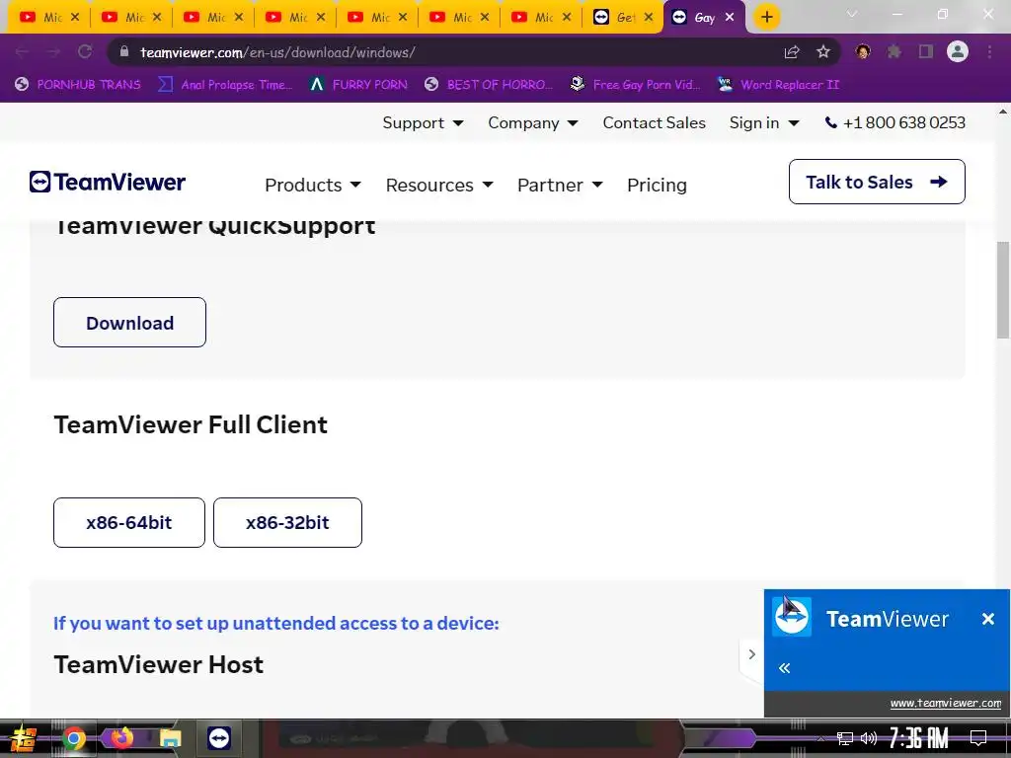Switch to the 'Get' TeamViewer tab
The width and height of the screenshot is (1011, 758).
[623, 18]
